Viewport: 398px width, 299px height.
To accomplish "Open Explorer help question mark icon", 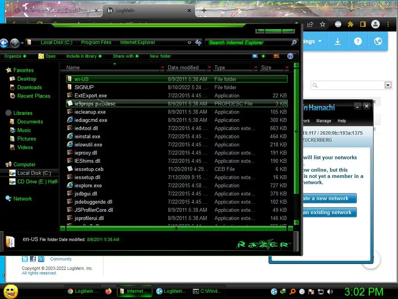I will (x=290, y=56).
